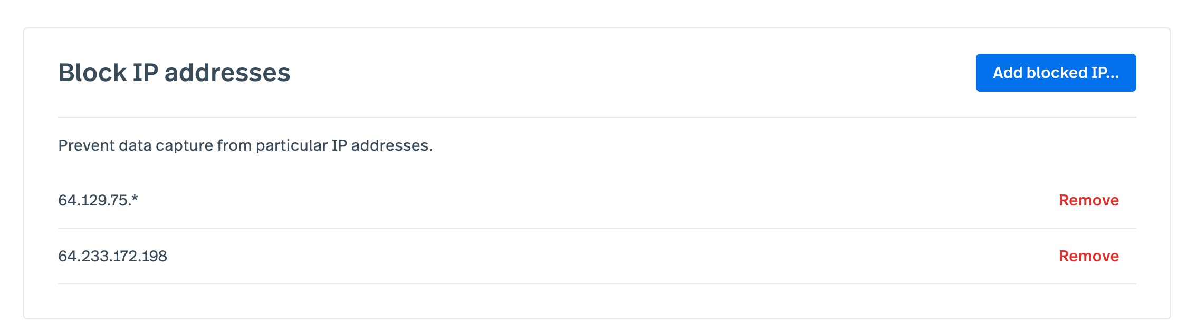Image resolution: width=1188 pixels, height=334 pixels.
Task: Delete the wildcard IP range entry
Action: (1089, 200)
